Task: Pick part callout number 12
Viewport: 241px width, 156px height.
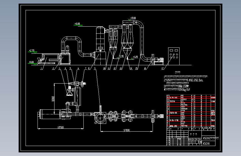Action: [x=115, y=68]
